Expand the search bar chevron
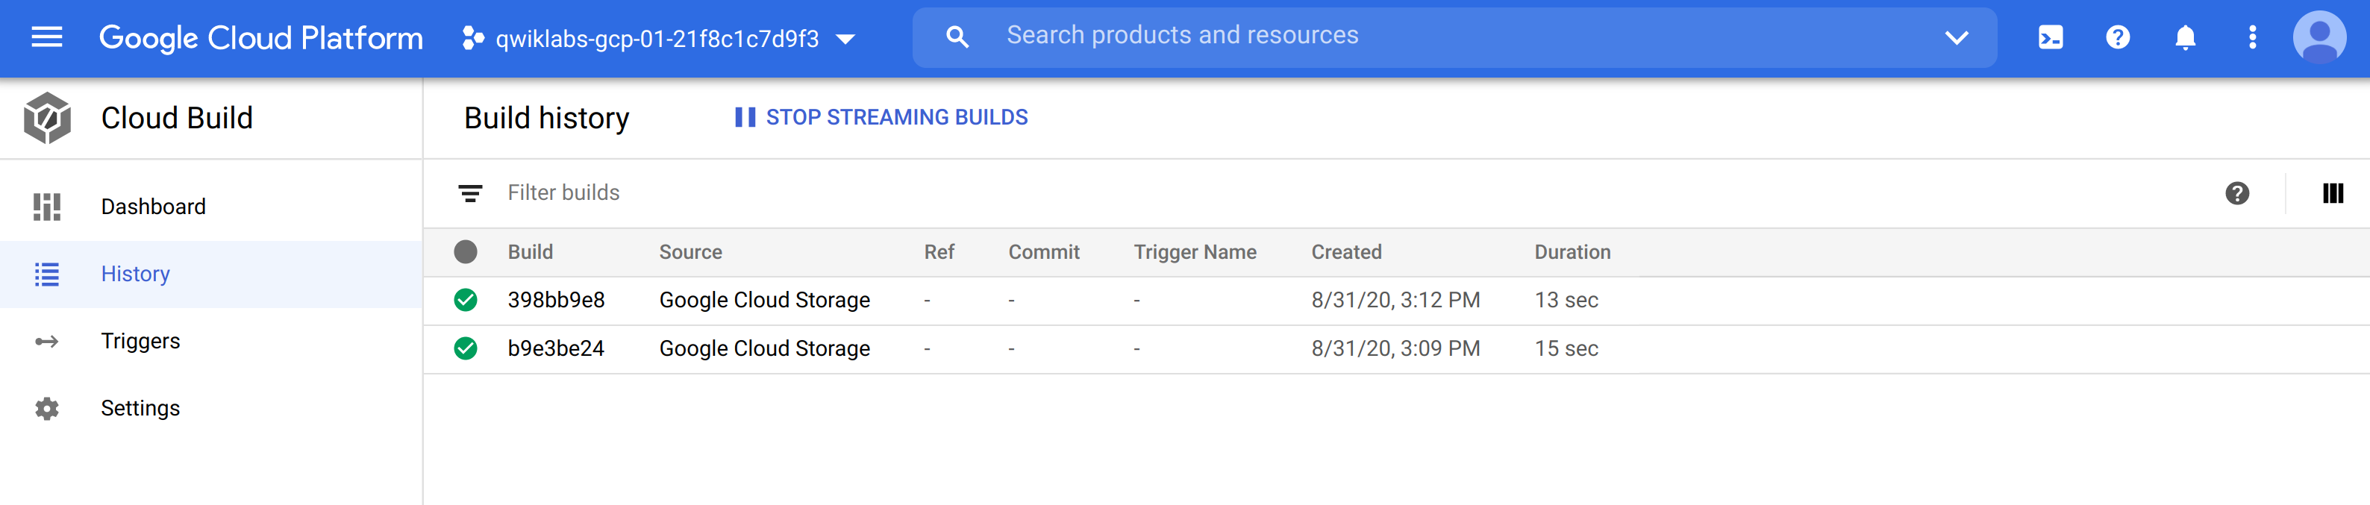This screenshot has height=505, width=2370. coord(1956,38)
